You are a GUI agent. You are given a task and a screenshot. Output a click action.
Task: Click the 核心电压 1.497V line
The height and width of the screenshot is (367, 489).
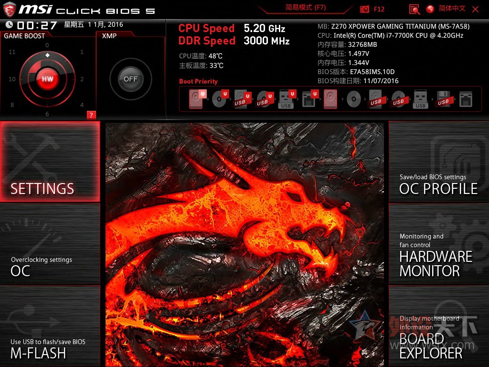point(343,54)
